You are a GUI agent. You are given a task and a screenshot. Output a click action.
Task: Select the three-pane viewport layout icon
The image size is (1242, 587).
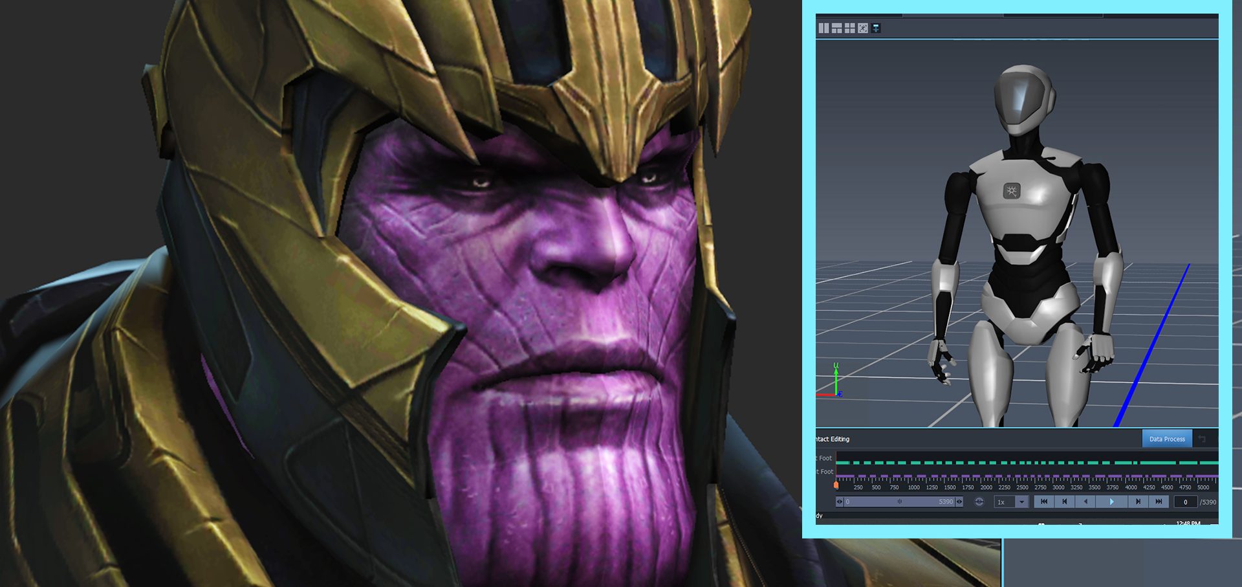point(836,28)
